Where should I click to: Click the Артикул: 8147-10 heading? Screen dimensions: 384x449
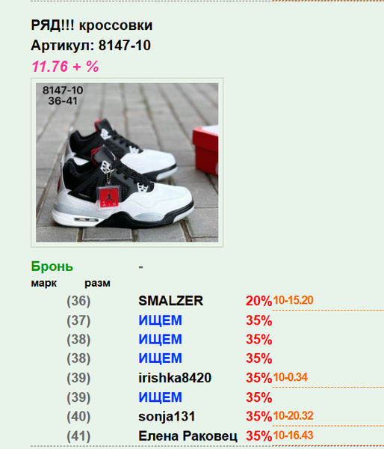click(x=90, y=45)
